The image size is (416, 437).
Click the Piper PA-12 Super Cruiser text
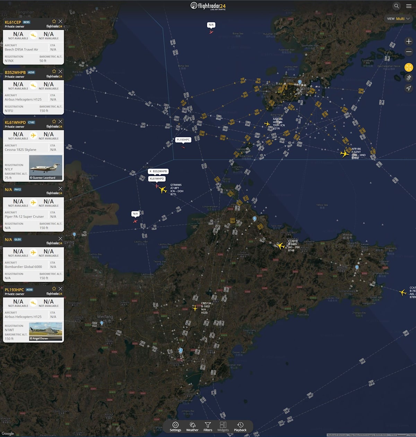click(x=24, y=217)
